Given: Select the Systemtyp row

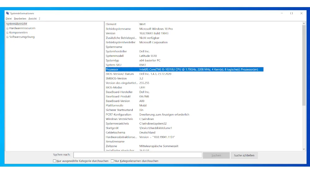Looking at the screenshot, I should pos(184,61).
